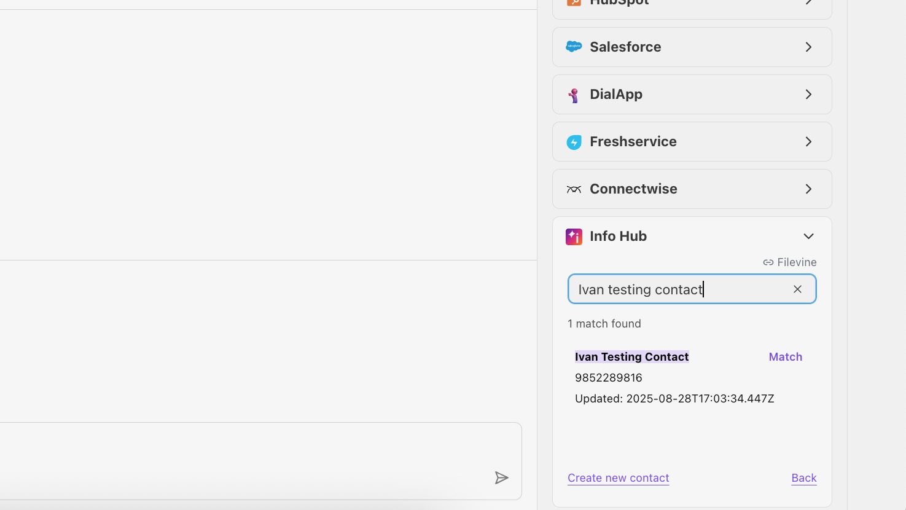Expand the HubSpot integration panel
This screenshot has height=510, width=906.
click(x=808, y=2)
